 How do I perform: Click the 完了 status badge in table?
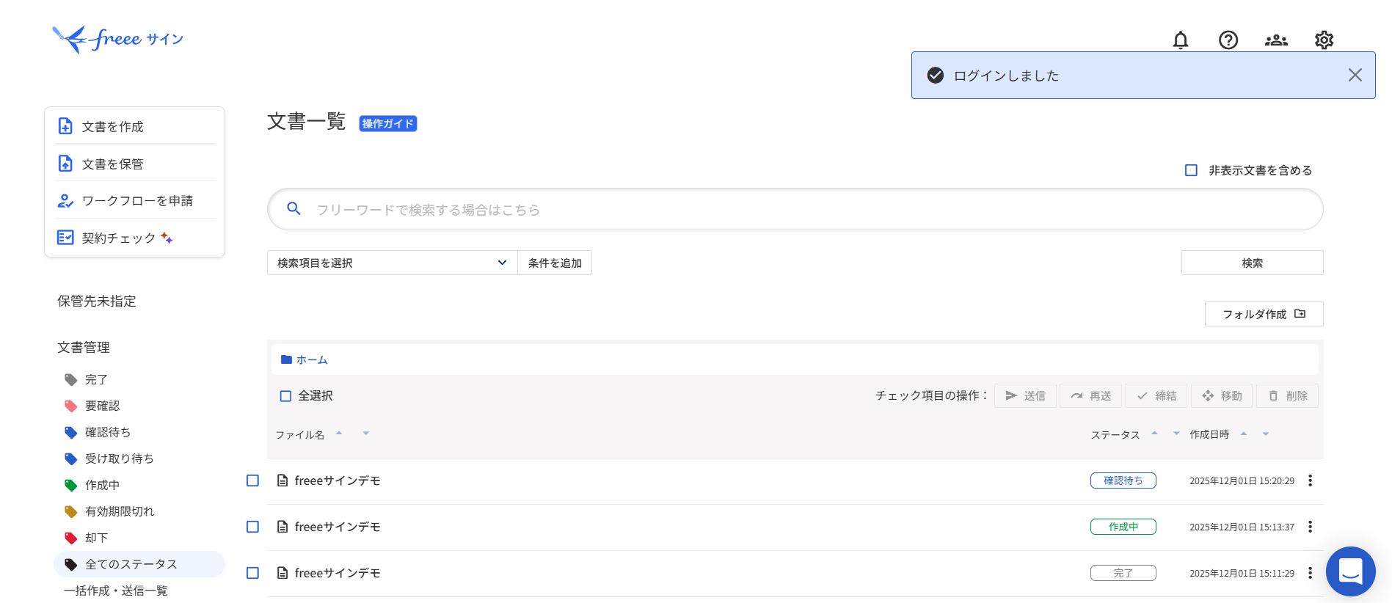1123,573
